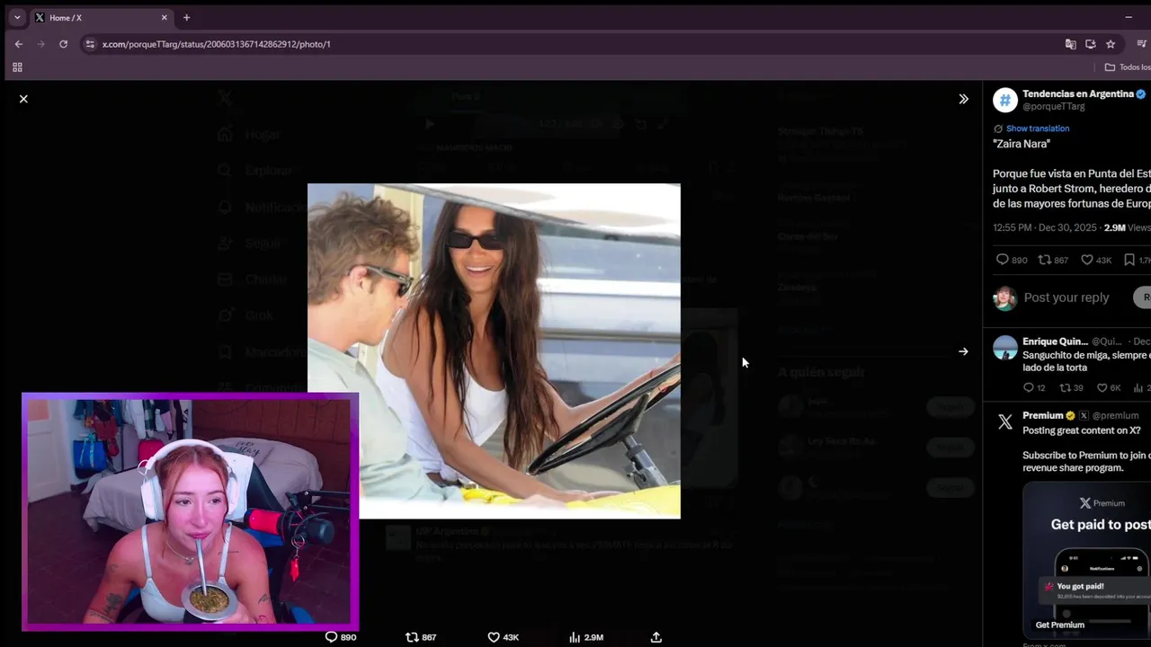Open view analytics icon showing 2.9M
Image resolution: width=1151 pixels, height=647 pixels.
[575, 637]
